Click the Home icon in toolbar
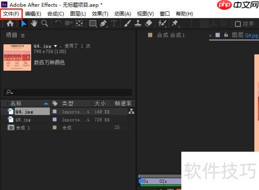The height and width of the screenshot is (190, 259). 10,23
